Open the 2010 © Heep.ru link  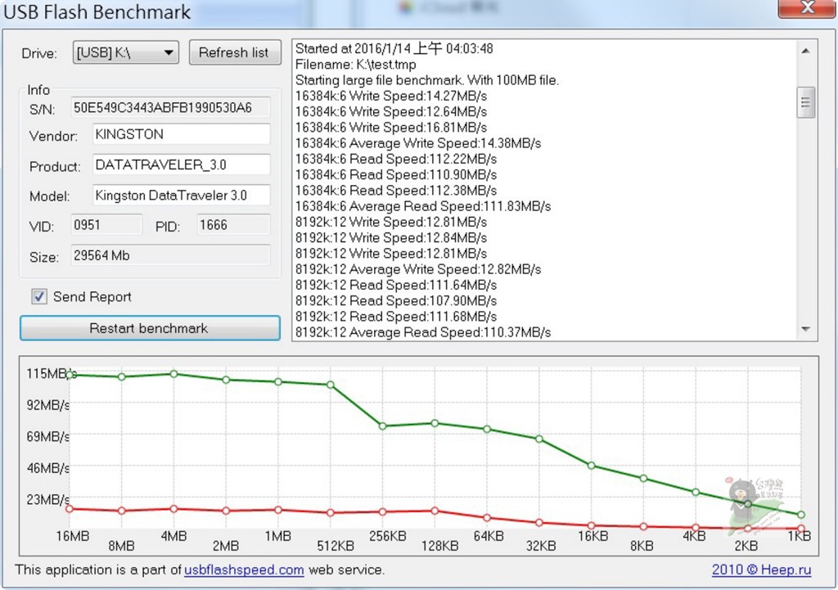(761, 570)
